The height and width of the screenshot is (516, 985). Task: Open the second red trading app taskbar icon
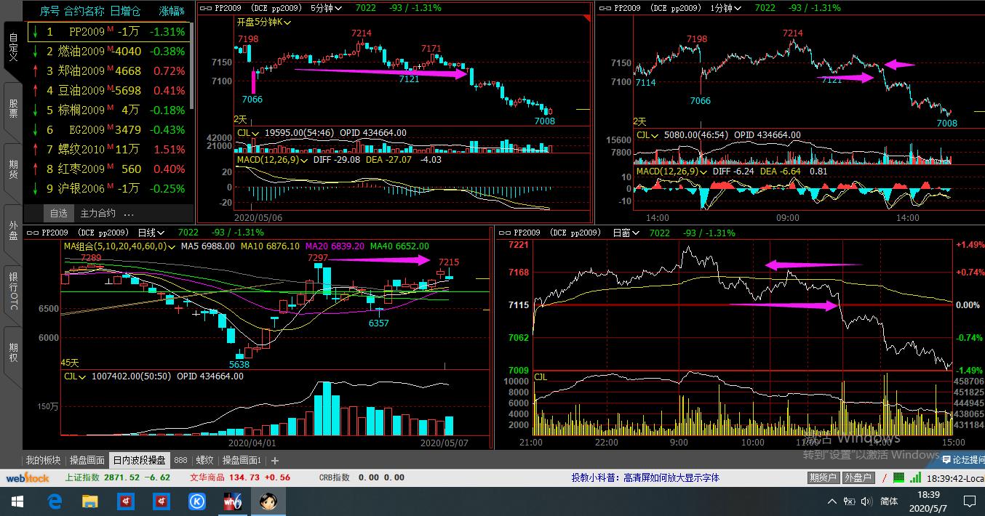point(161,501)
